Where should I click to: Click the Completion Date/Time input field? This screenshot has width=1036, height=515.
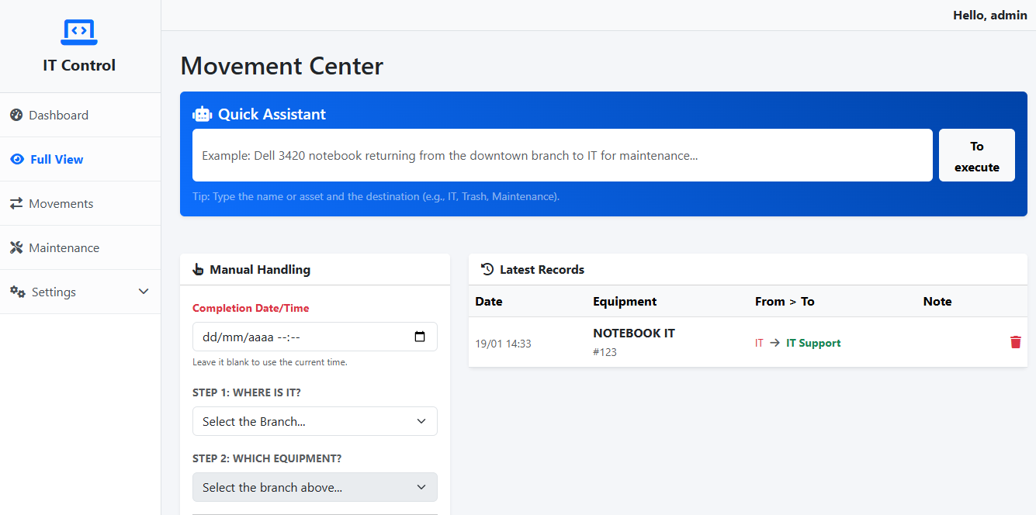point(303,337)
